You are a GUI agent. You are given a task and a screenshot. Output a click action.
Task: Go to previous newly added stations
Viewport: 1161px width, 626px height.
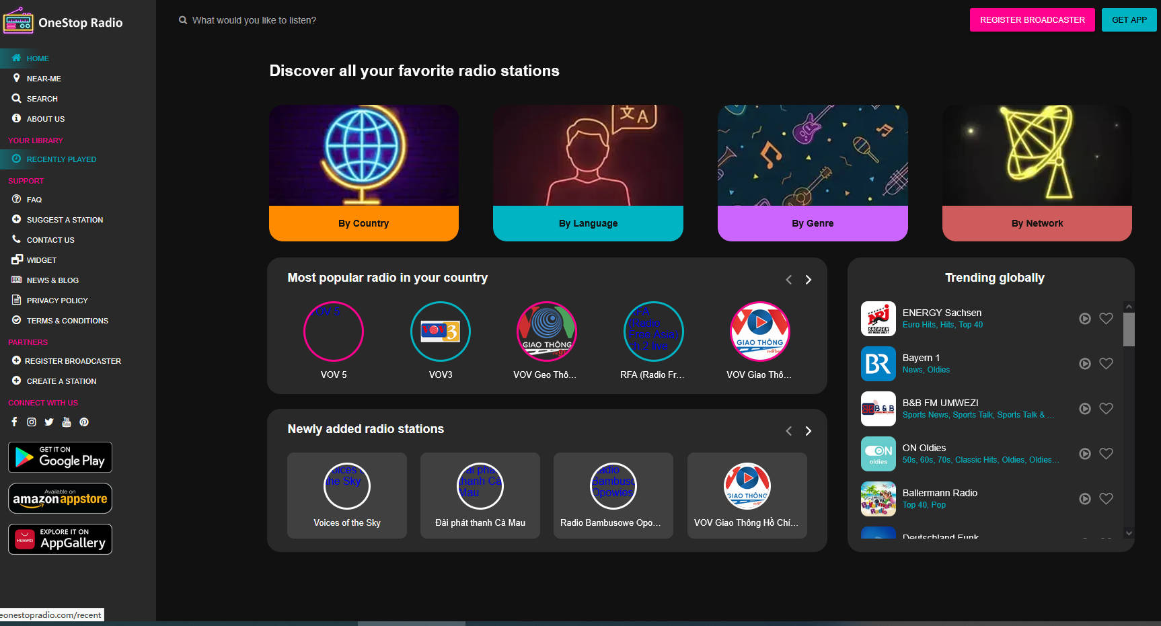pos(789,431)
